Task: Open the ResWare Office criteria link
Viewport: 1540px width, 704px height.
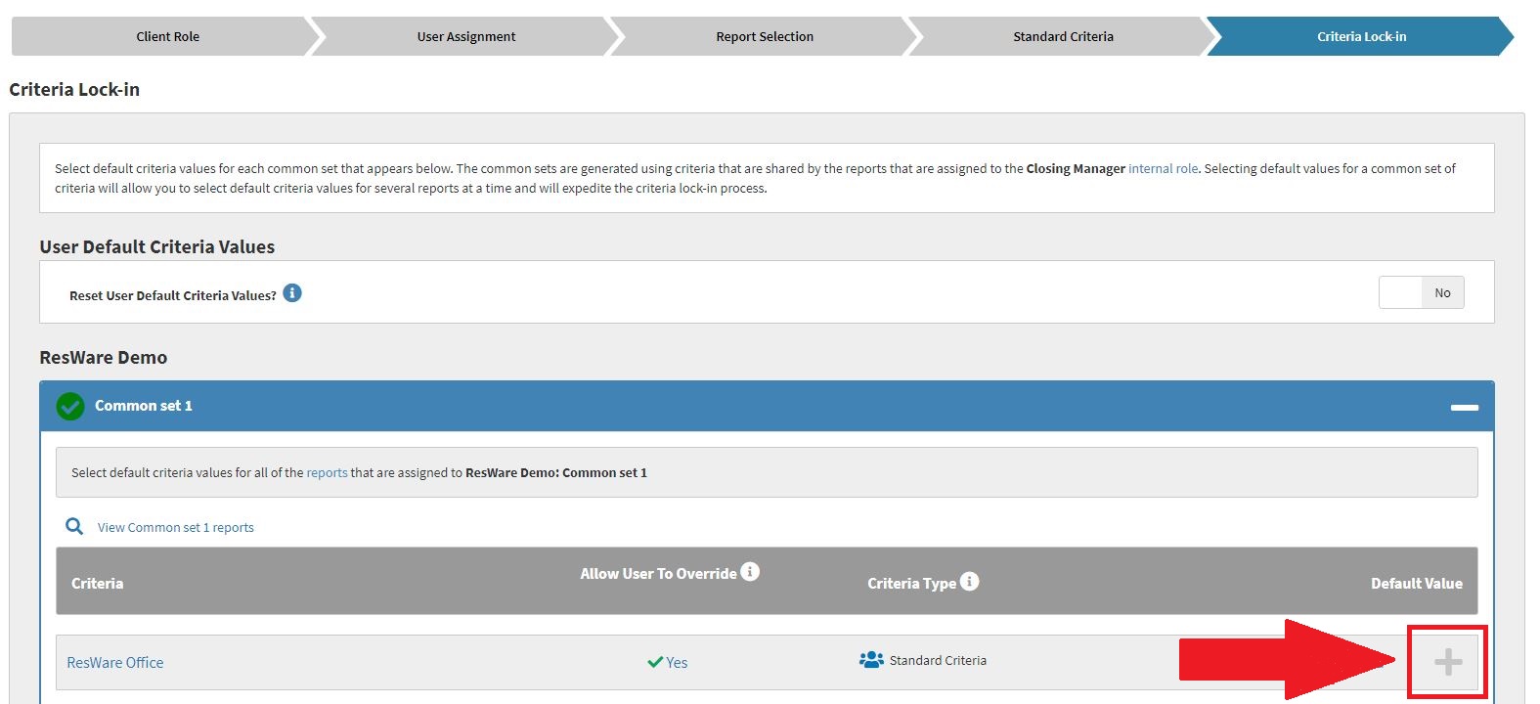Action: (115, 662)
